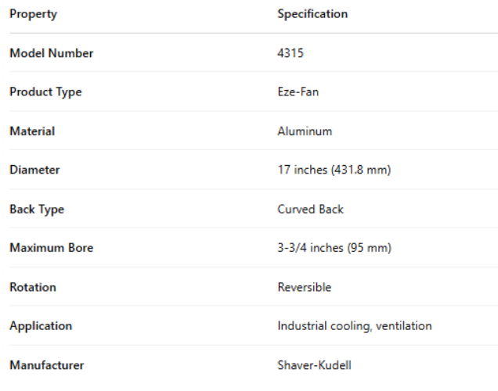498x391 pixels.
Task: Click the model number value 4315
Action: tap(290, 53)
